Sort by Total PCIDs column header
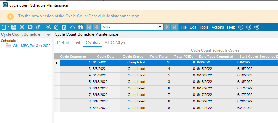278x123 pixels. (183, 57)
